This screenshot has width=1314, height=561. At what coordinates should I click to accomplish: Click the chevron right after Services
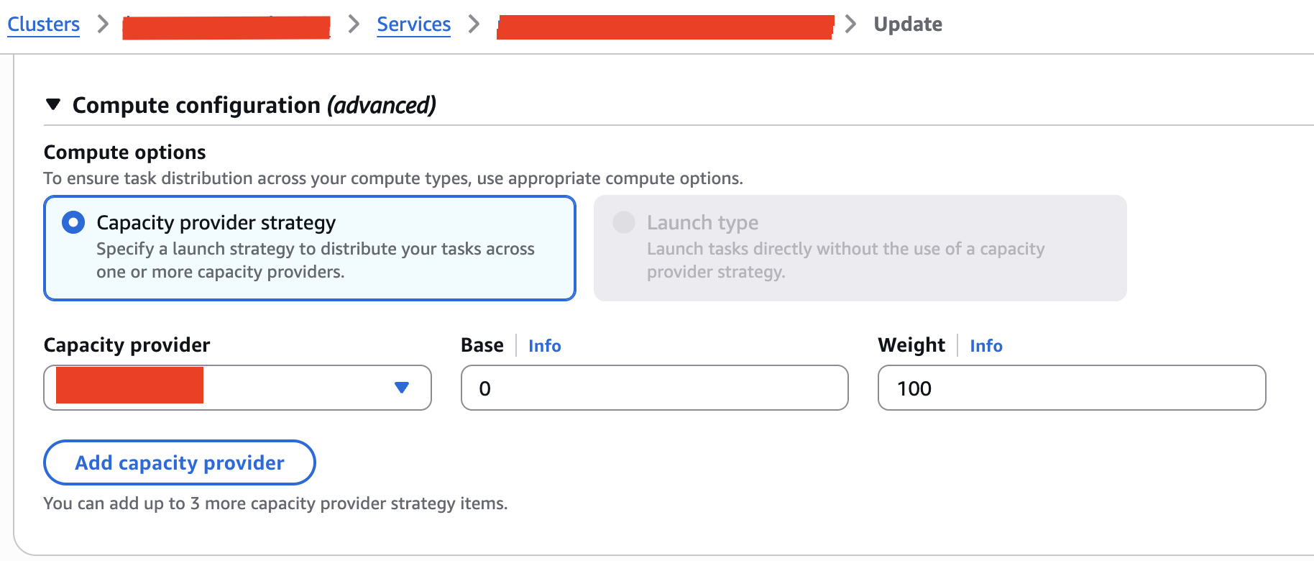point(474,24)
